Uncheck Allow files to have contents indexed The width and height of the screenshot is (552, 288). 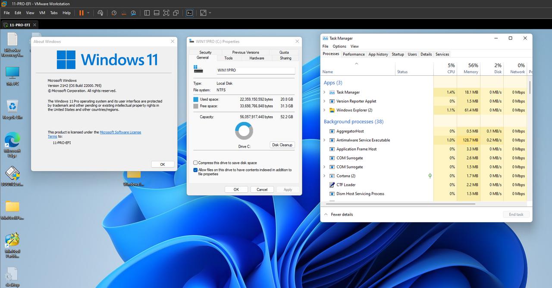pyautogui.click(x=195, y=170)
